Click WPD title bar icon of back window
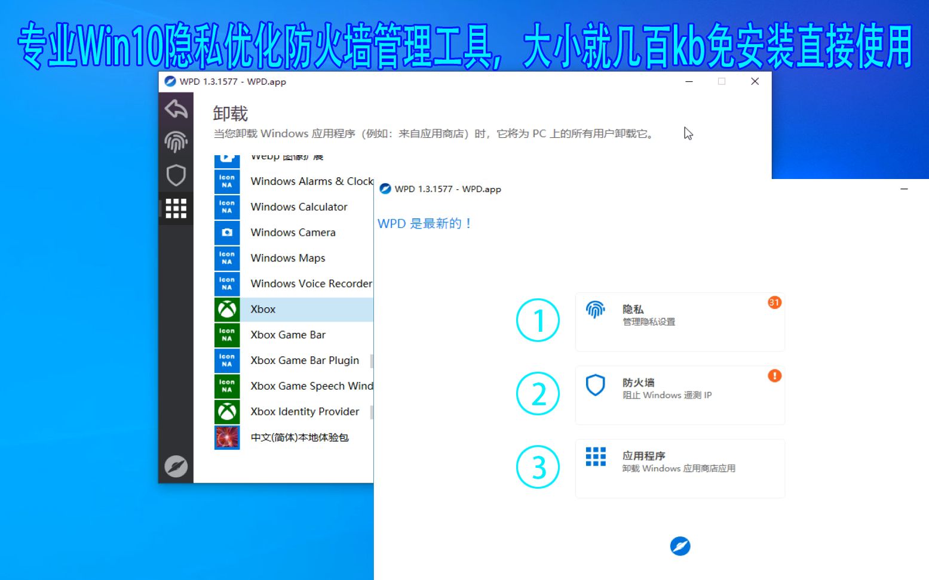Screen dimensions: 929x580 coord(170,82)
